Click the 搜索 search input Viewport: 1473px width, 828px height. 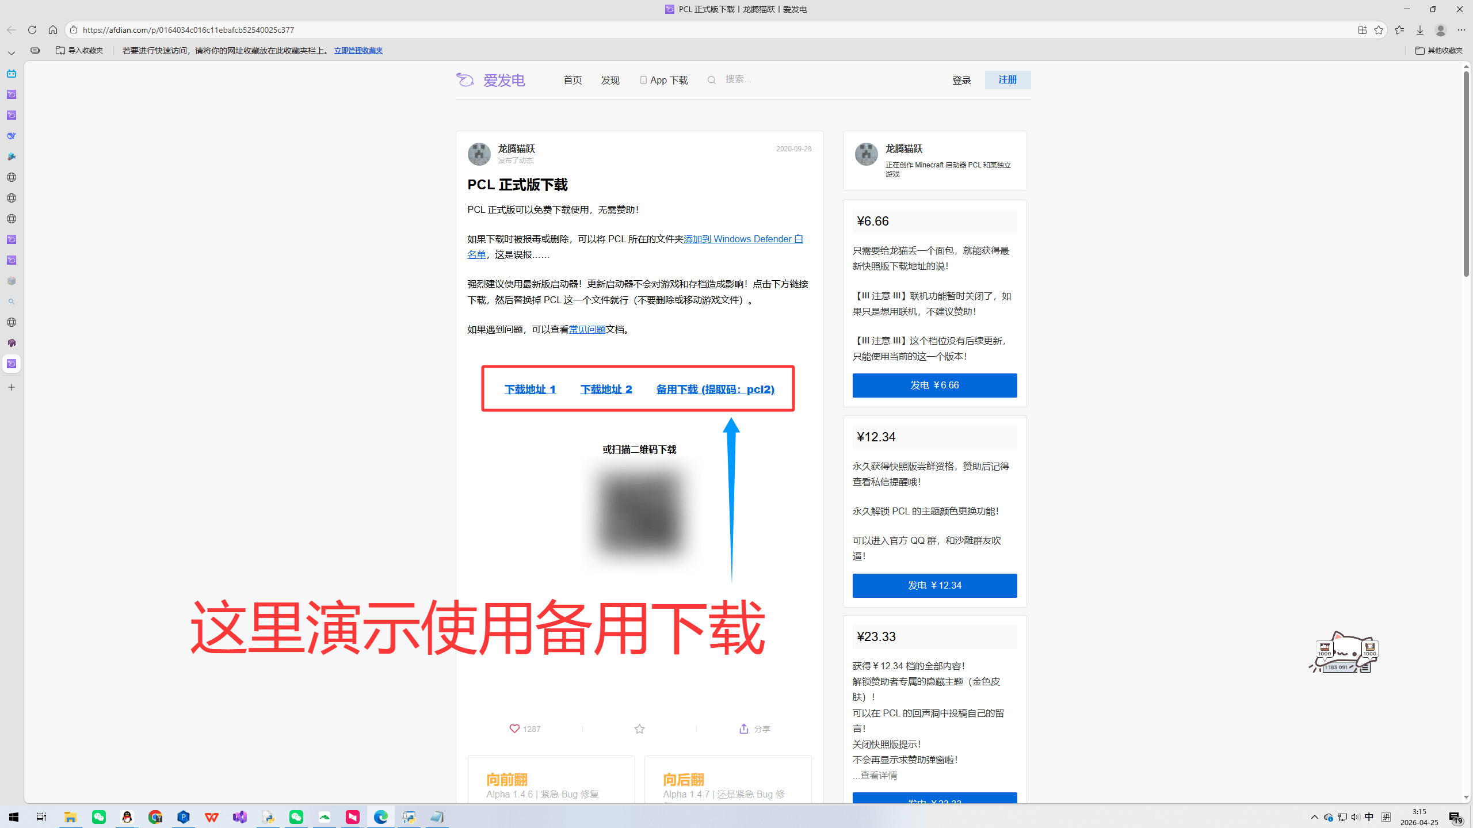pos(738,79)
